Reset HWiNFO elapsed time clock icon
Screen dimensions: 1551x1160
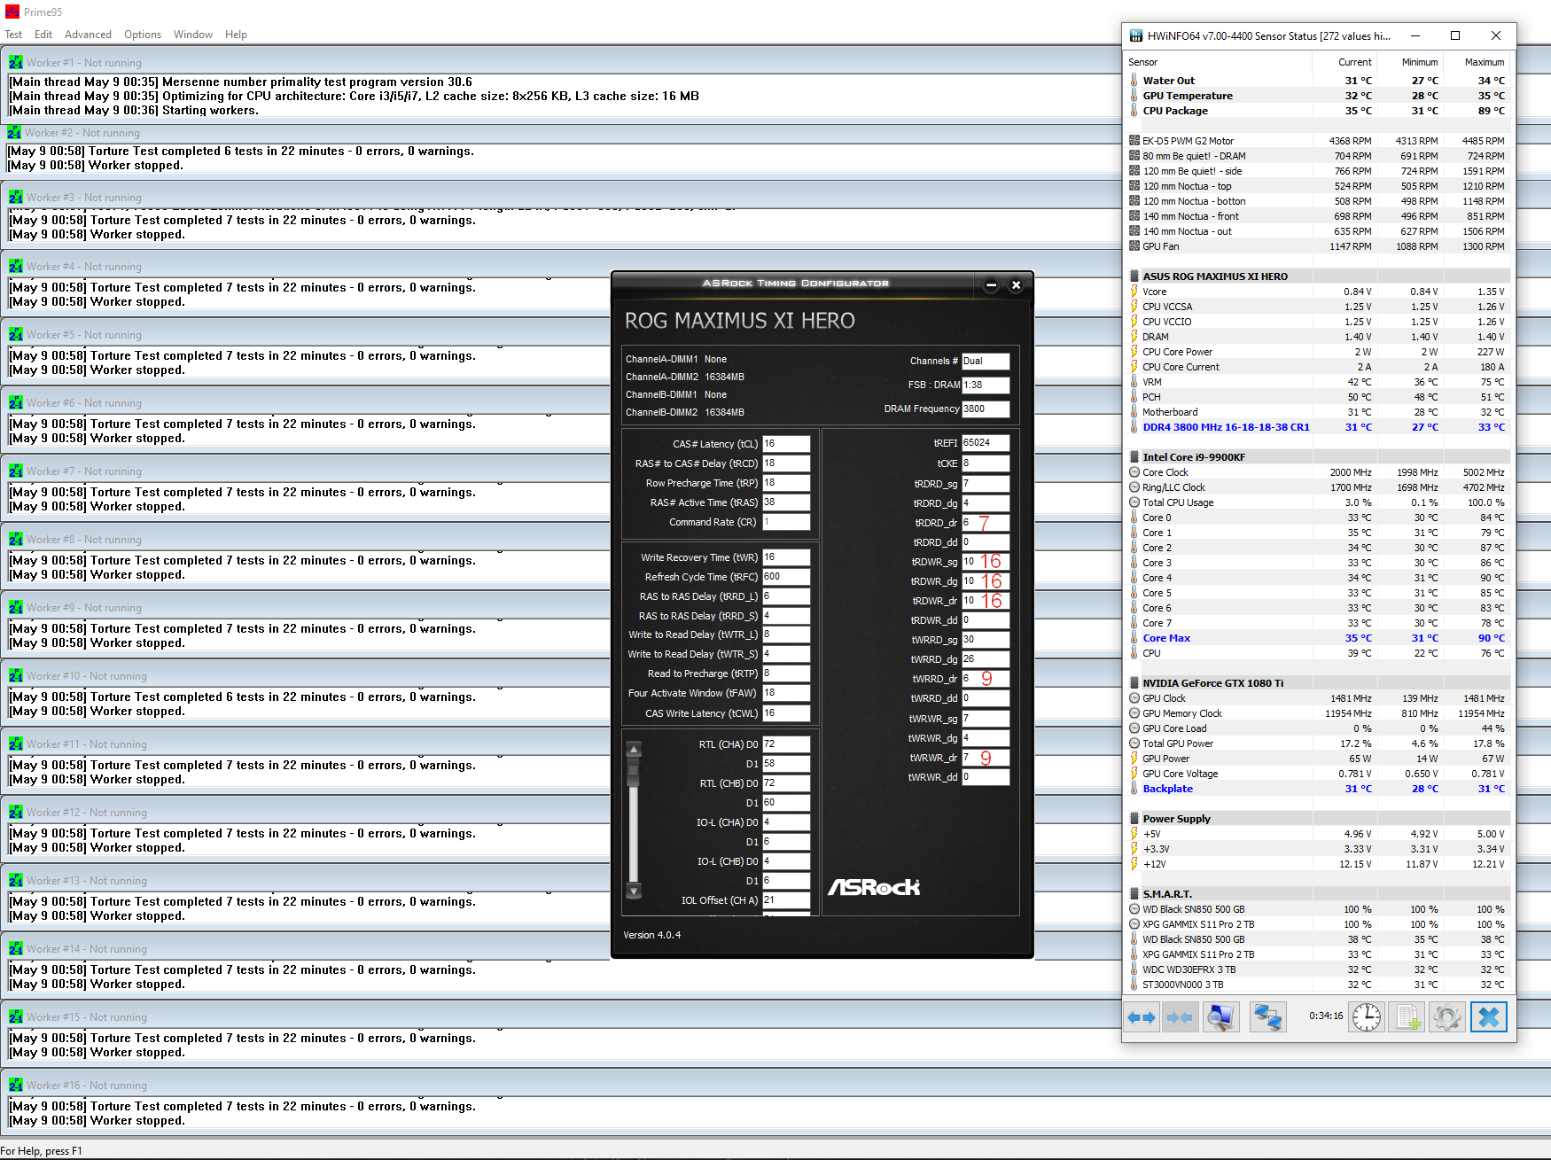pyautogui.click(x=1367, y=1017)
